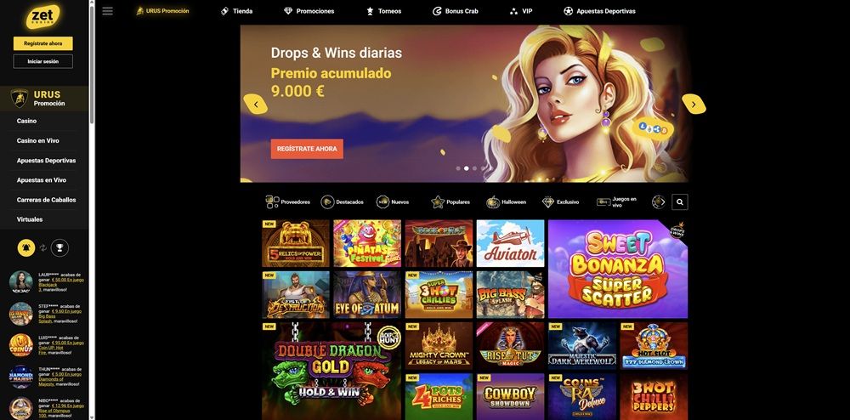
Task: Select the bell notifications icon in sidebar
Action: 26,247
